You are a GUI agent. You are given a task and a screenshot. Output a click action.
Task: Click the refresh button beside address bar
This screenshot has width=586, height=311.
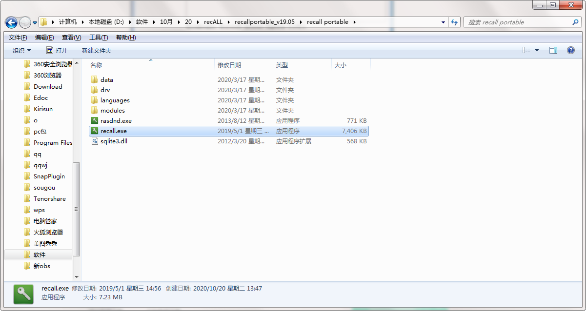[x=455, y=22]
